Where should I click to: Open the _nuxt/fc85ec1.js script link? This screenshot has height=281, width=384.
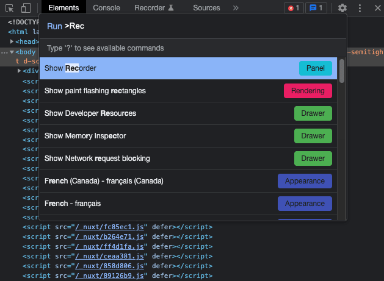point(109,227)
